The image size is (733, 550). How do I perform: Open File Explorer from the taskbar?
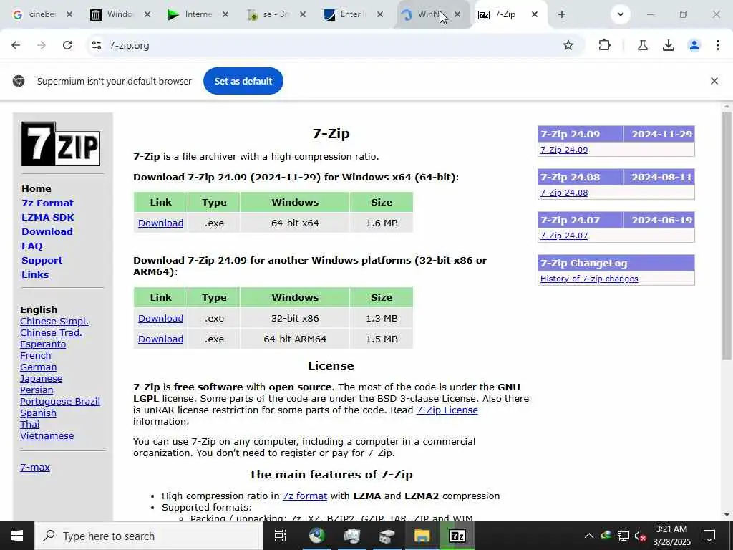pyautogui.click(x=422, y=536)
